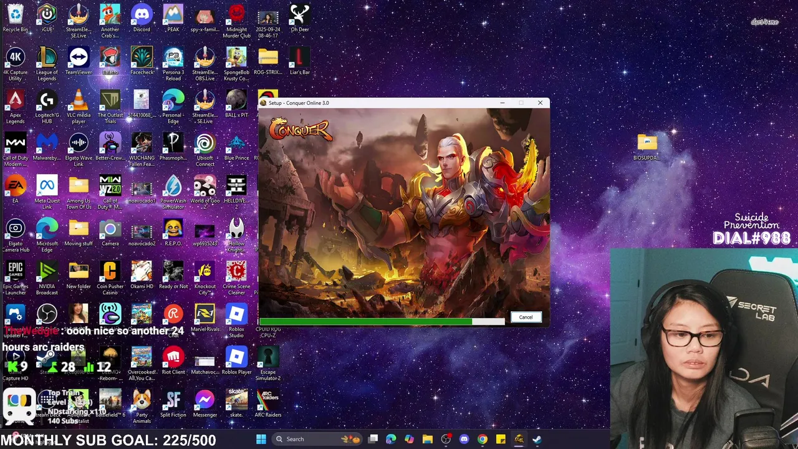Select the Escape Simulator 2 shortcut
This screenshot has width=798, height=449.
tap(268, 364)
